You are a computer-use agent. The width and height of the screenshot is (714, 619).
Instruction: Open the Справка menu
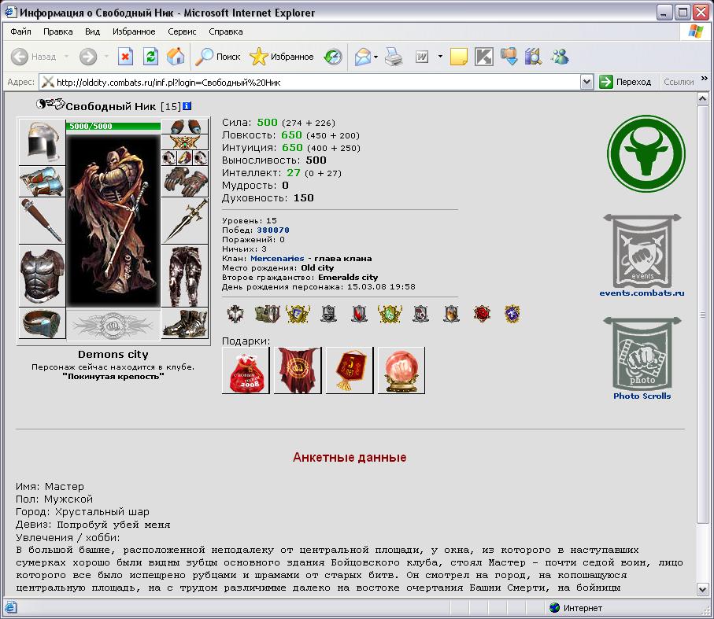coord(225,31)
